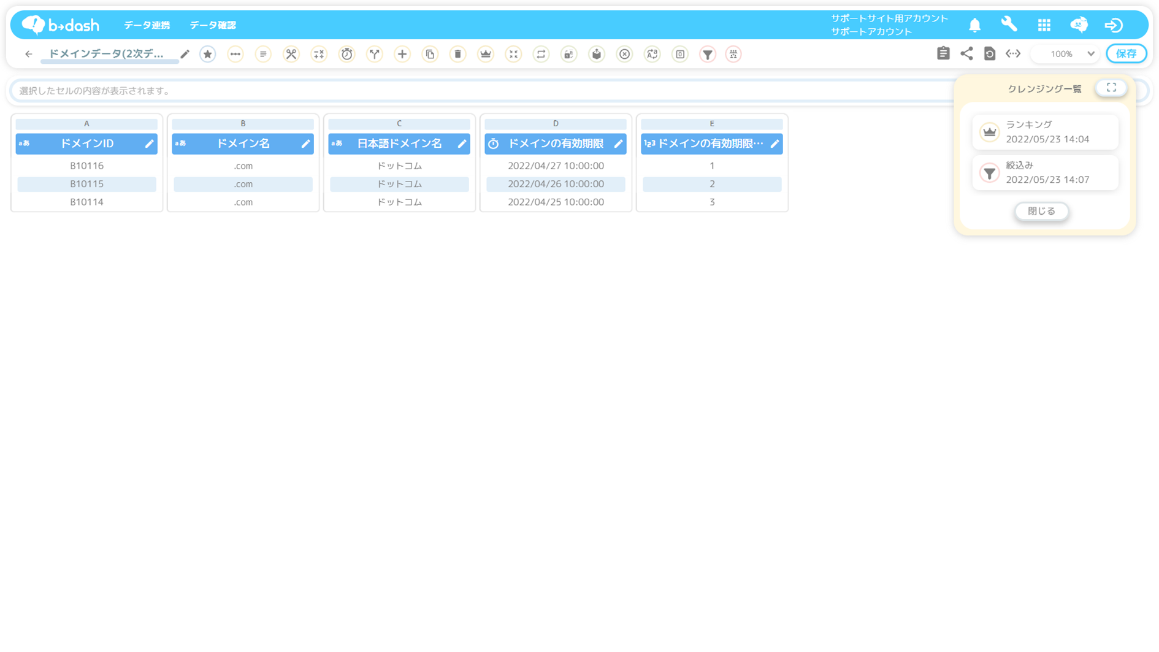This screenshot has height=652, width=1159.
Task: Edit the ドメインID column header
Action: [x=149, y=144]
